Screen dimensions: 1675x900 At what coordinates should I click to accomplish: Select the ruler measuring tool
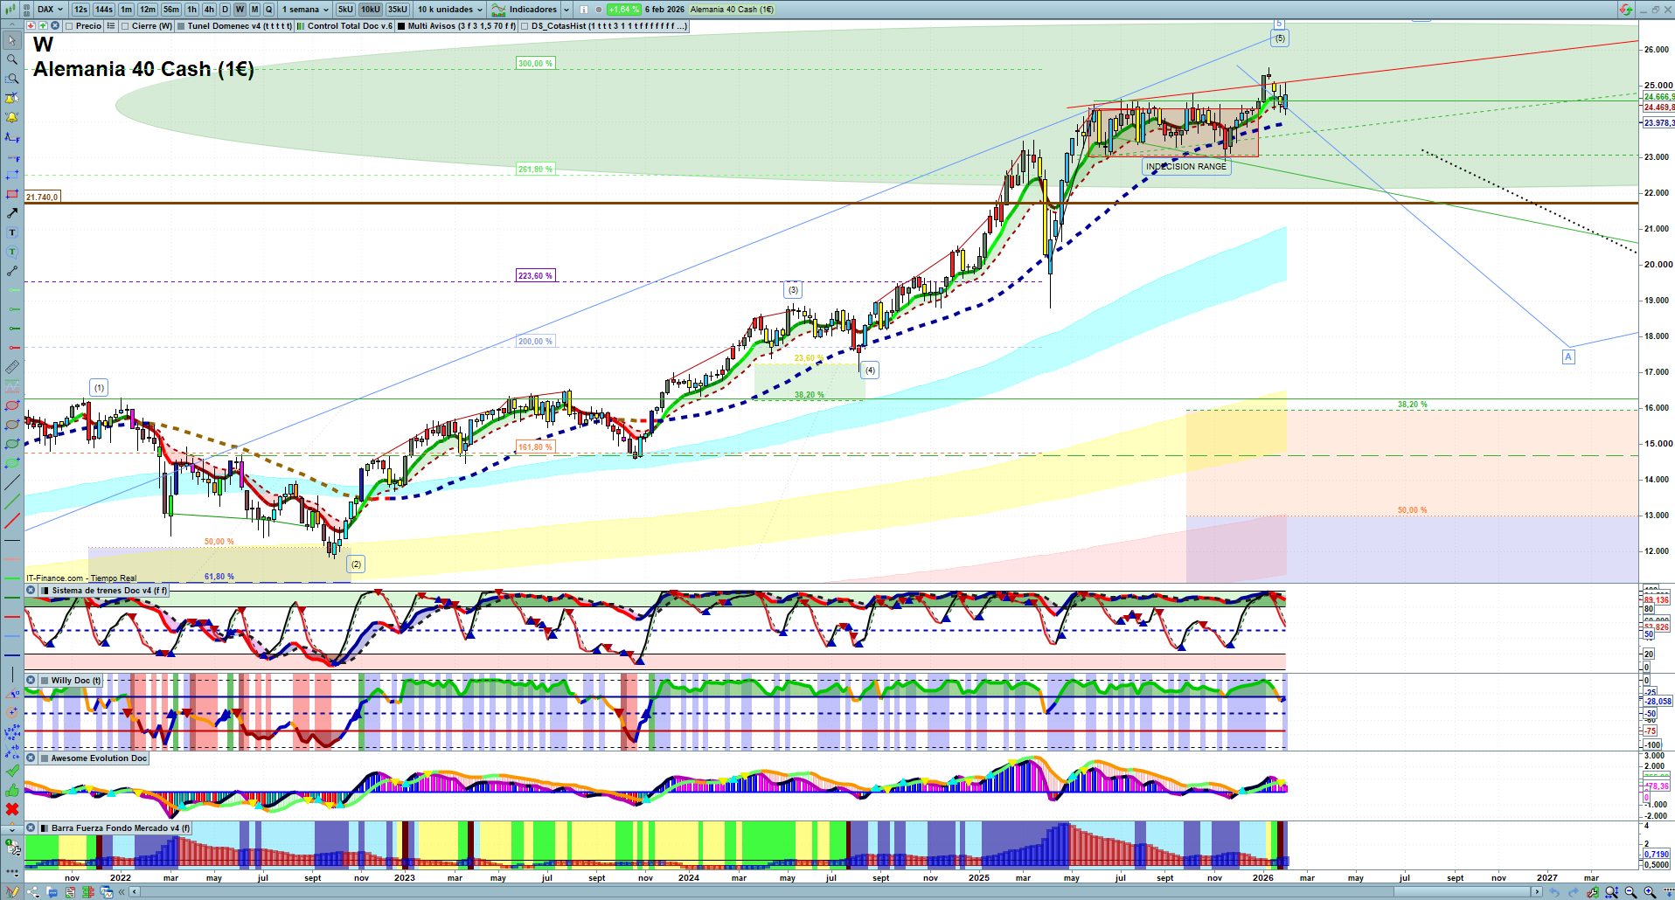[12, 367]
